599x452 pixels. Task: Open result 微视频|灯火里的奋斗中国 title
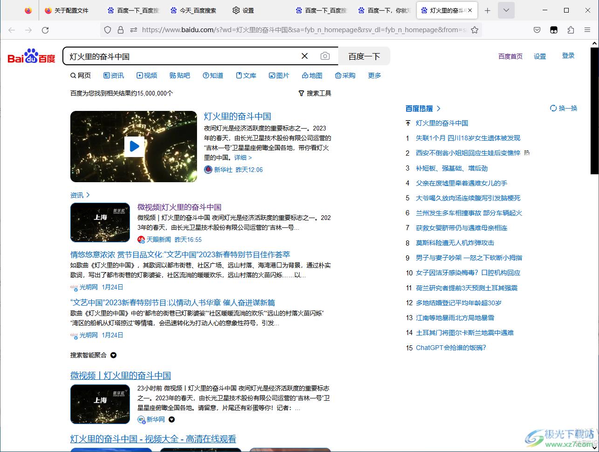point(179,207)
